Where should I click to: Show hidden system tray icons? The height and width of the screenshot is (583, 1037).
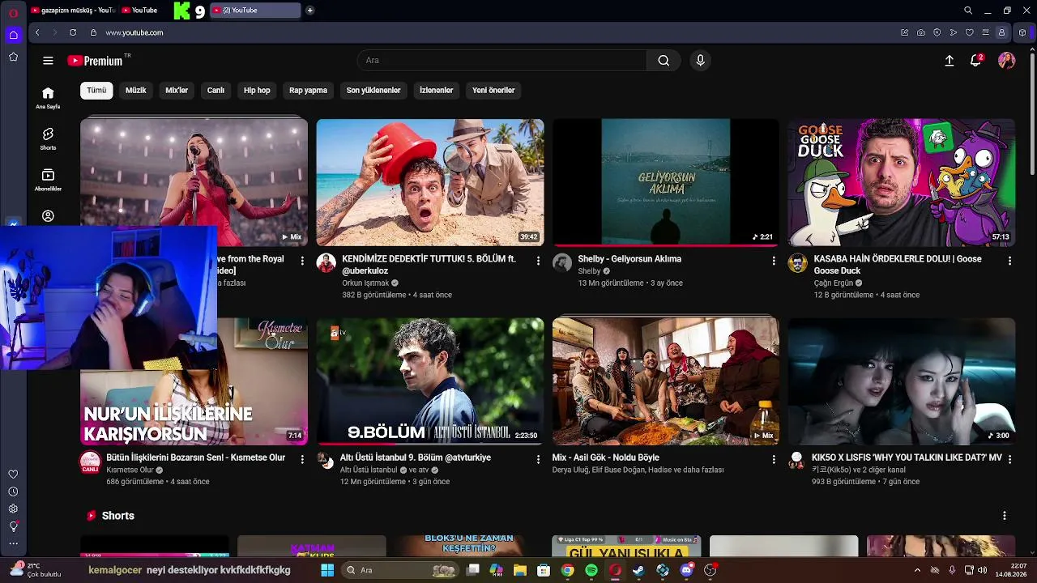click(x=917, y=570)
